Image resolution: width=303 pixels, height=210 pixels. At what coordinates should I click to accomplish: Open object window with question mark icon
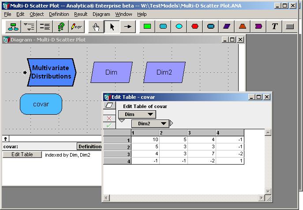[61, 26]
